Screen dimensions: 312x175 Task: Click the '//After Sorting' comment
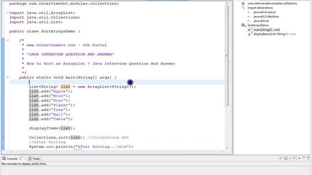pos(47,142)
